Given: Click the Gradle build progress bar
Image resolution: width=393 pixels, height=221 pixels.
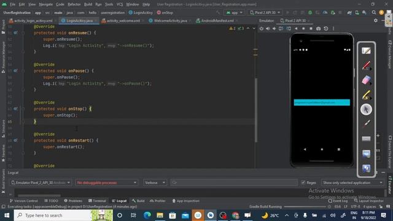Looking at the screenshot, I should tap(305, 207).
